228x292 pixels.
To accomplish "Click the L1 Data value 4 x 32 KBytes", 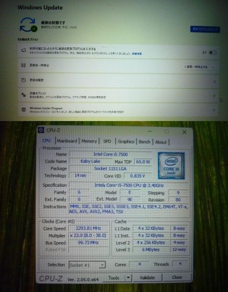I will click(x=151, y=228).
